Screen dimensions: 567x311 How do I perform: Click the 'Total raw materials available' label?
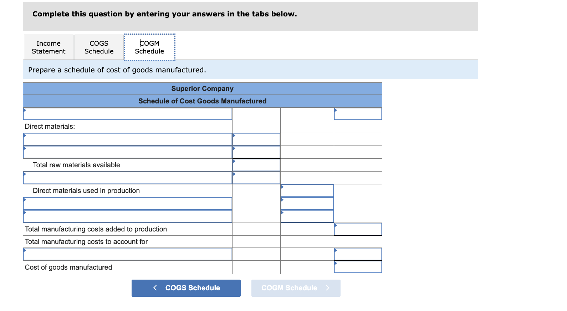click(x=76, y=165)
